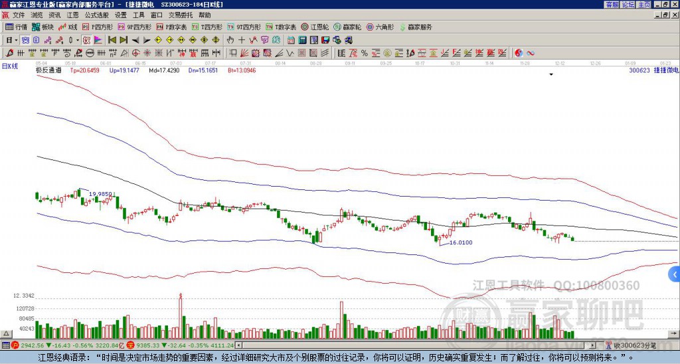Click the Md=17.4290 value
Image resolution: width=680 pixels, height=364 pixels.
click(x=165, y=70)
